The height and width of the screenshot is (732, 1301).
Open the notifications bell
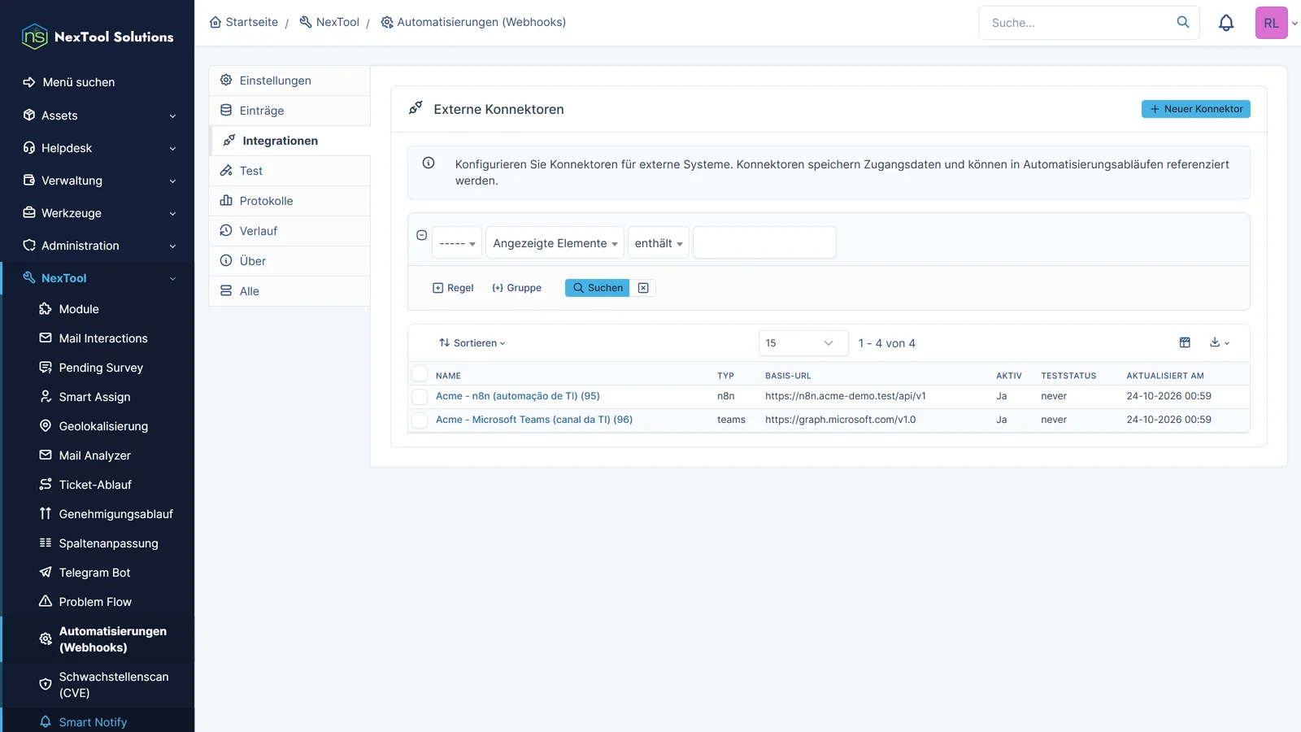pos(1226,23)
